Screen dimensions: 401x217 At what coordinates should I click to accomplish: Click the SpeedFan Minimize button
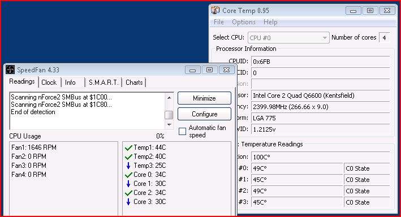[x=204, y=98]
